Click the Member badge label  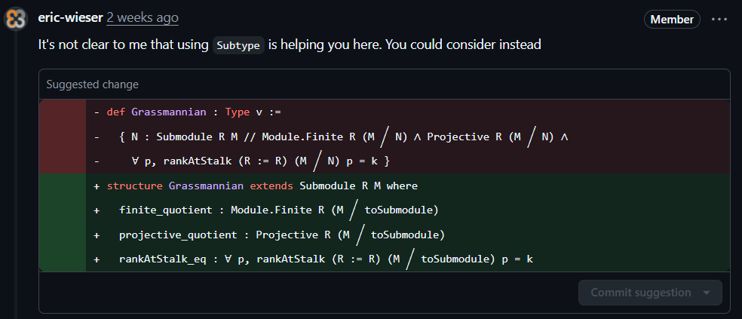click(672, 19)
